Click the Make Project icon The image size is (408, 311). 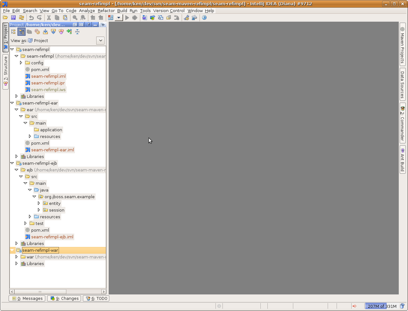pos(111,18)
